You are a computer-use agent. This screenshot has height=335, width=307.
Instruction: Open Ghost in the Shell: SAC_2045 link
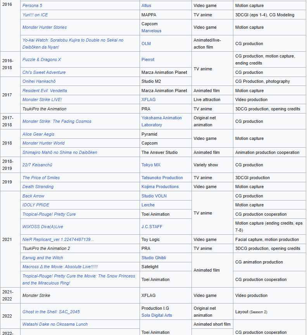pyautogui.click(x=51, y=312)
